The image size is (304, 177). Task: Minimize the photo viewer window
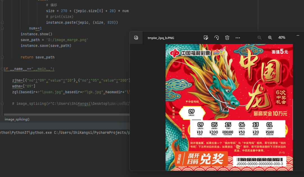click(298, 36)
